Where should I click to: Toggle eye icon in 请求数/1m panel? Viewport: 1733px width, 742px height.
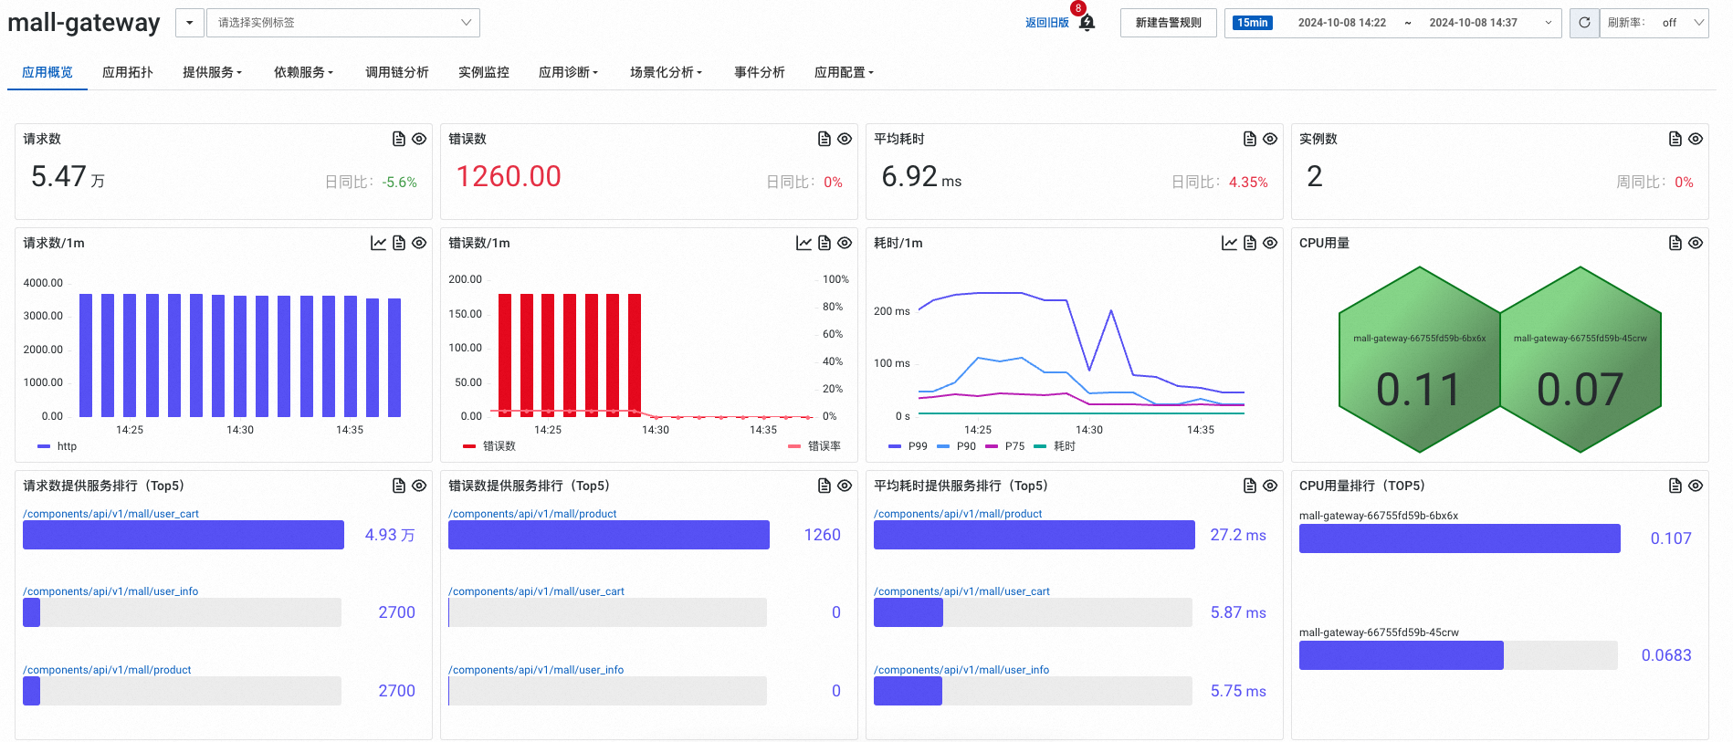[x=419, y=243]
